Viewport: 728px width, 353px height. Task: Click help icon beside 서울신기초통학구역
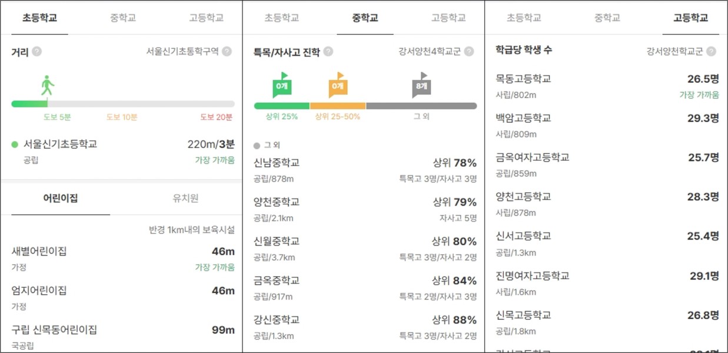227,52
